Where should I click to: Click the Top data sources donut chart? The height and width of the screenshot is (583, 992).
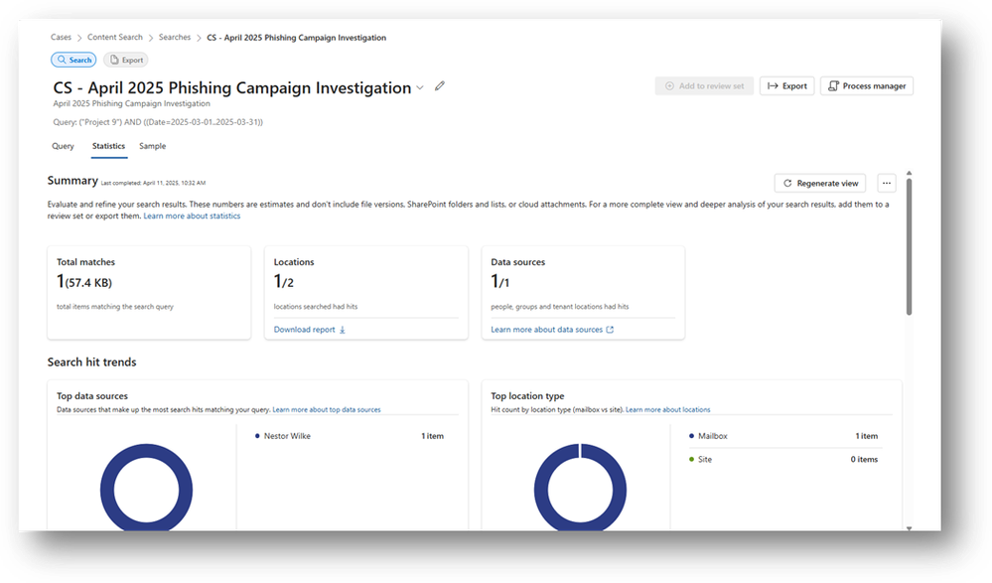pos(146,486)
